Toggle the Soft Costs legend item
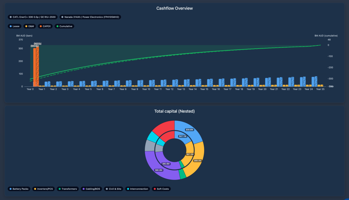This screenshot has width=349, height=200. point(161,189)
